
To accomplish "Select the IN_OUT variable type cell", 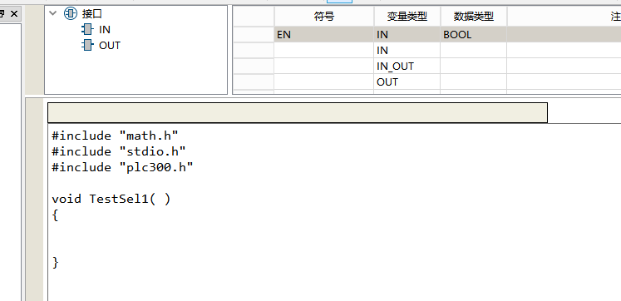I will (407, 67).
